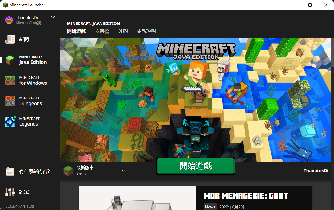Click the MINECRAFT: JAVA EDITION heading
The width and height of the screenshot is (334, 210).
click(93, 23)
